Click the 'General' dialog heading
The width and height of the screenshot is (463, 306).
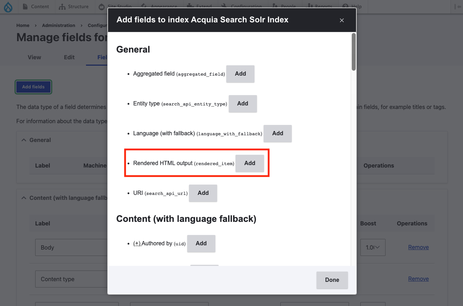[133, 50]
